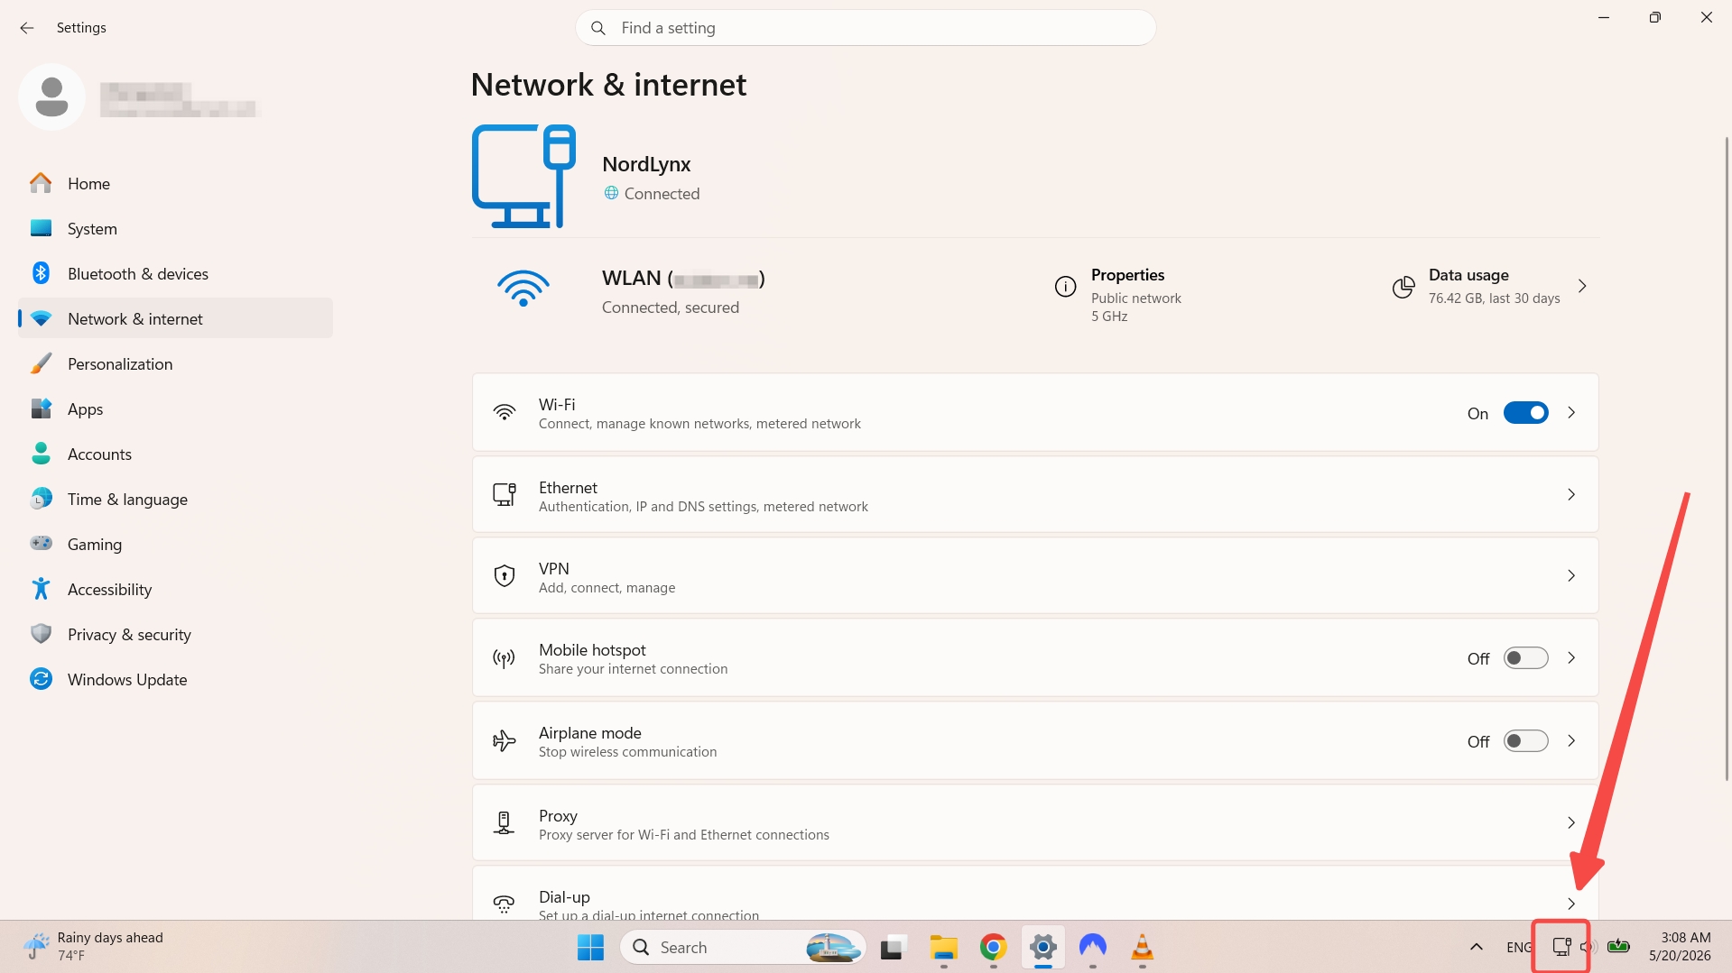Click the Proxy row label text

(x=558, y=816)
